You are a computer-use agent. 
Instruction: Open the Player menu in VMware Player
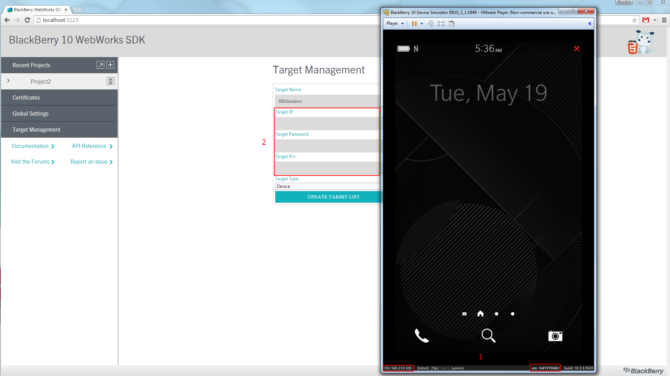coord(395,23)
